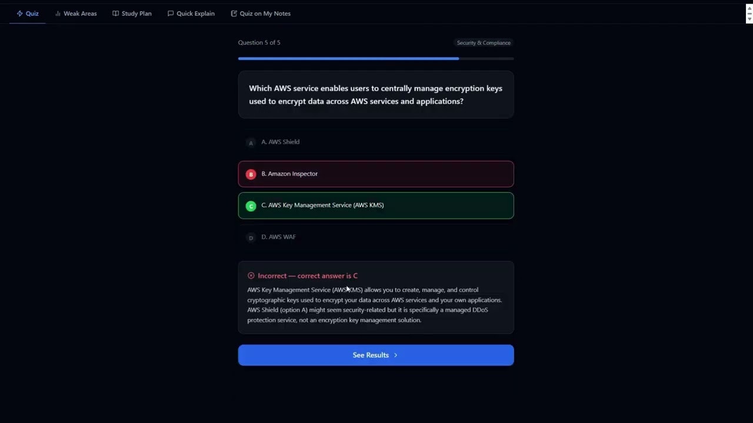
Task: Switch to the Weak Areas tab
Action: click(x=75, y=13)
